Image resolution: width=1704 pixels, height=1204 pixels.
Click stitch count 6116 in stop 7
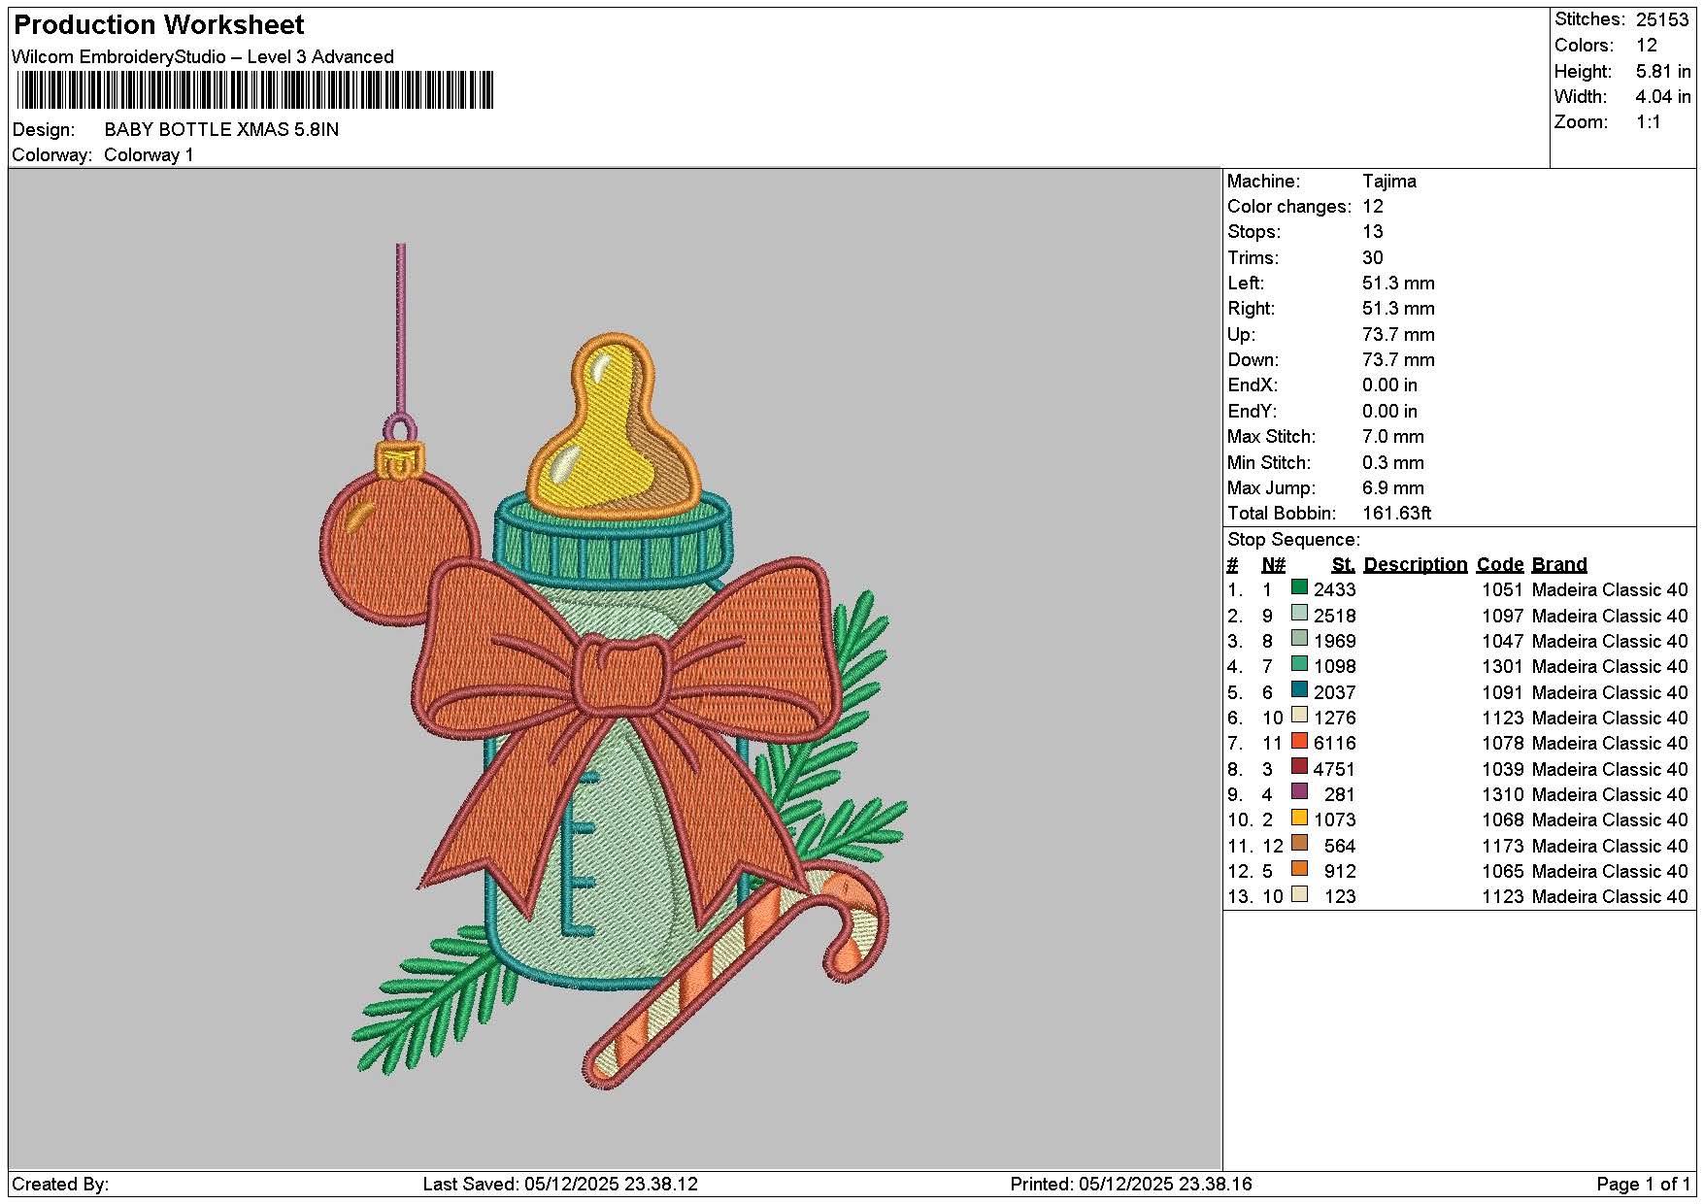[1334, 743]
